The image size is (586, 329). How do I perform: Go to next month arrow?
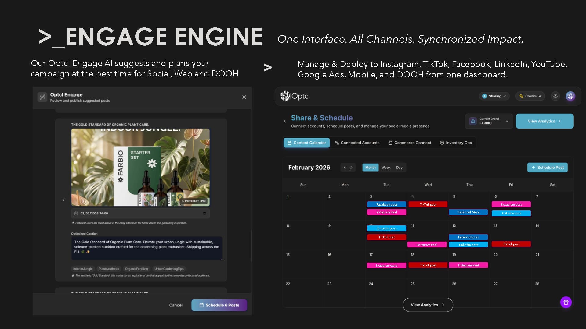(352, 168)
